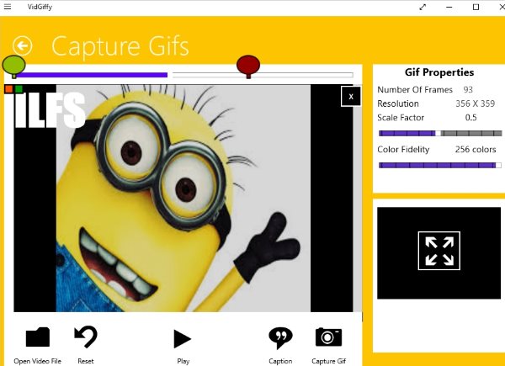The height and width of the screenshot is (366, 505).
Task: Click the red end marker balloon
Action: (x=248, y=66)
